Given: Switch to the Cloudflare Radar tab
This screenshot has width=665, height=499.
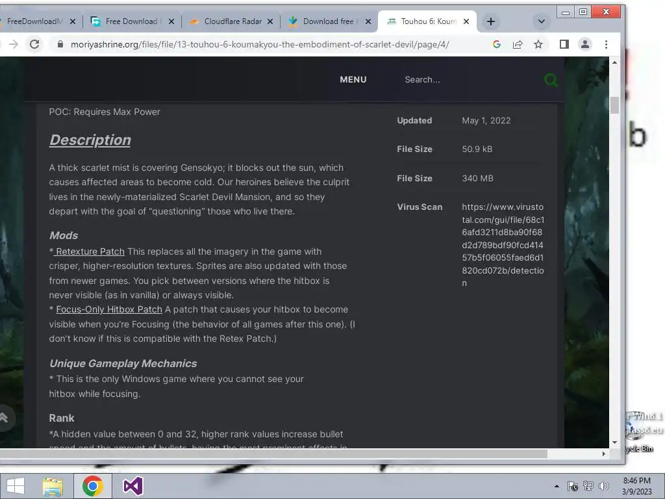Looking at the screenshot, I should click(231, 21).
